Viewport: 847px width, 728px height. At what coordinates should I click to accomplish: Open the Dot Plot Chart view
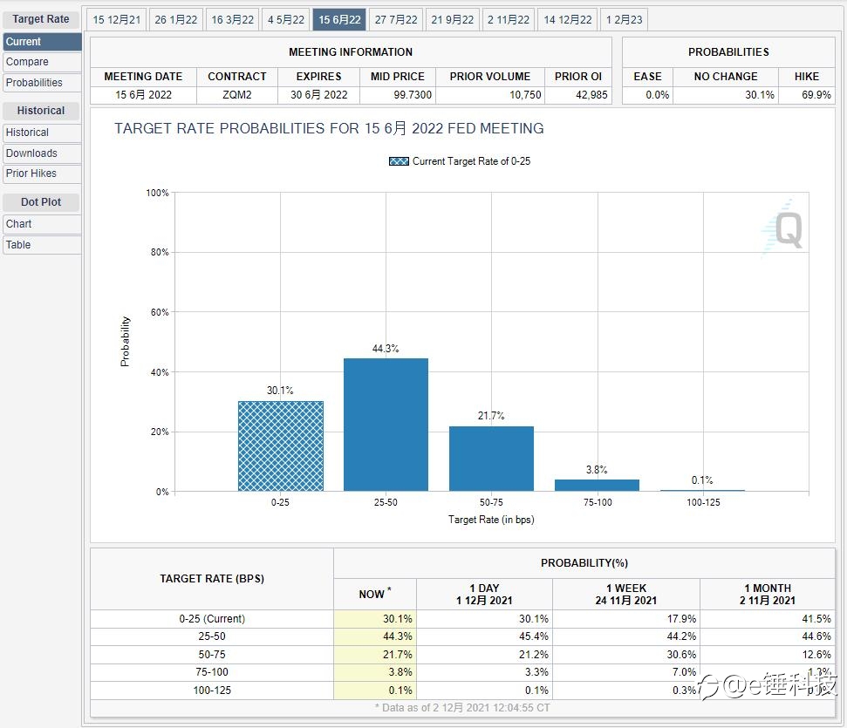tap(42, 224)
